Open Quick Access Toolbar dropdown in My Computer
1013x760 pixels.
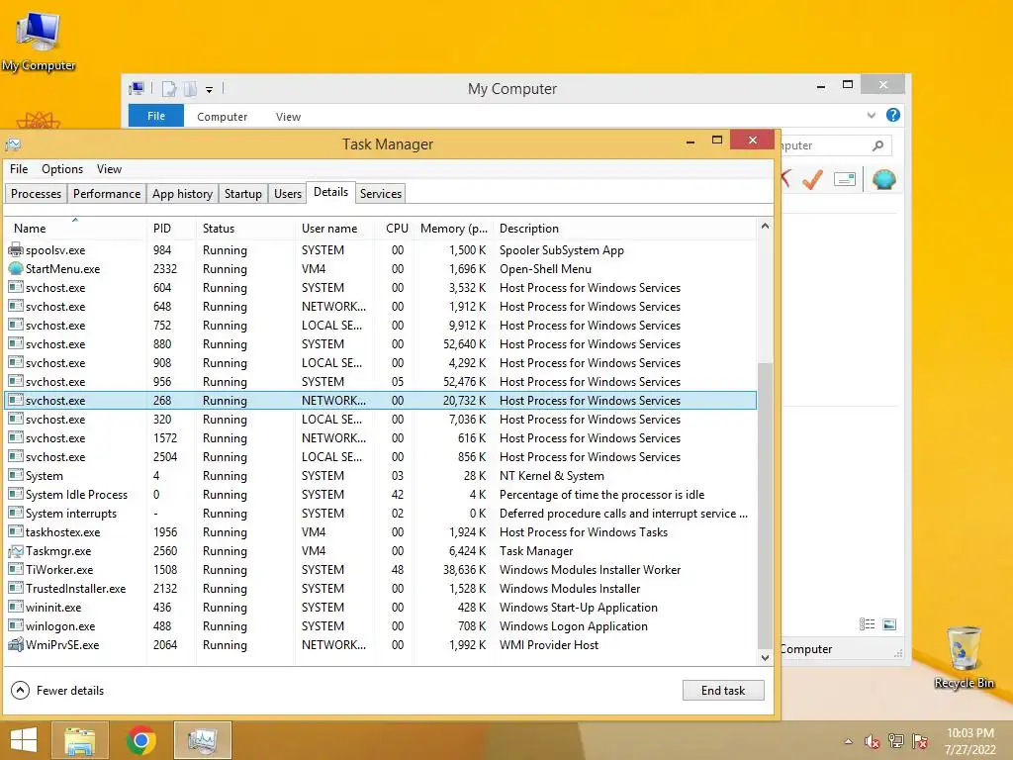[210, 90]
